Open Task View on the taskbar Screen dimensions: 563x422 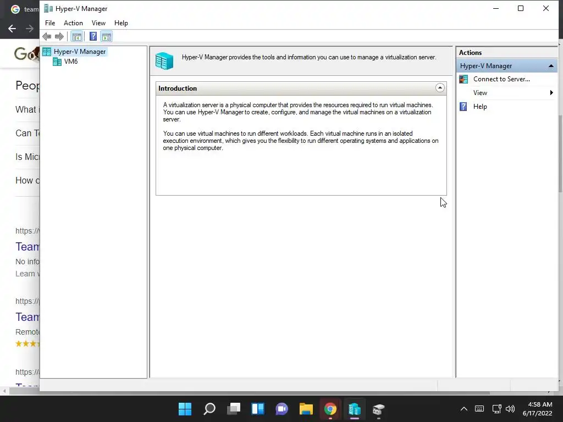(234, 409)
